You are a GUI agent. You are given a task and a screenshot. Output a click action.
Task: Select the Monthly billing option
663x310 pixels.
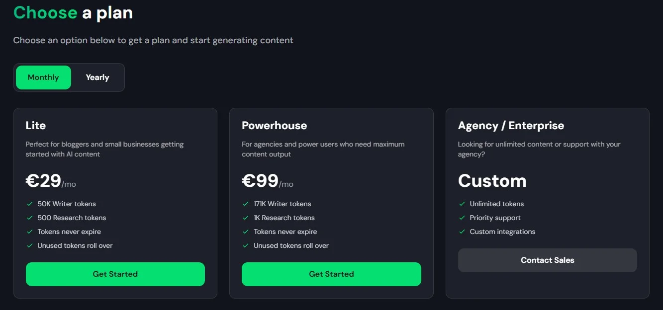coord(43,77)
